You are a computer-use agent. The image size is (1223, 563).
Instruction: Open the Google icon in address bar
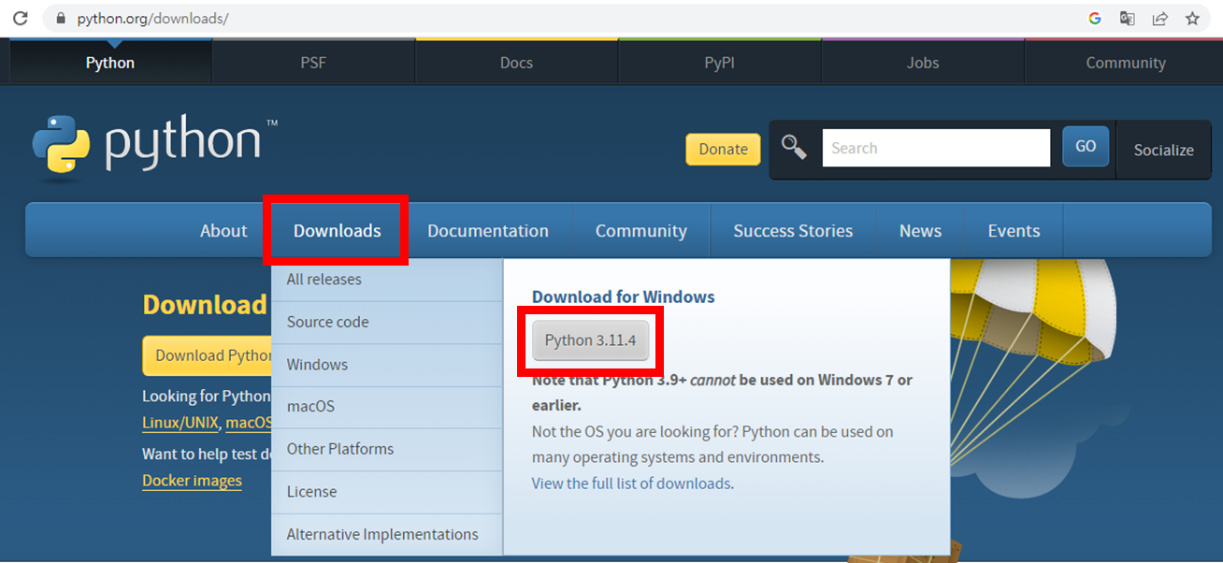pos(1095,18)
